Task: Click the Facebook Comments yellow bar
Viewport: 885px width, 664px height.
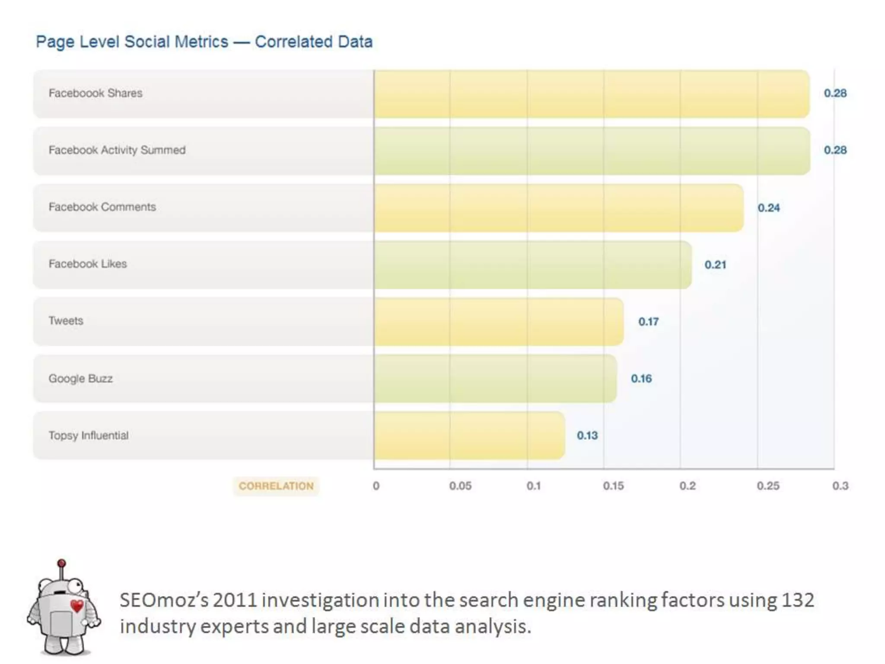Action: [x=558, y=208]
